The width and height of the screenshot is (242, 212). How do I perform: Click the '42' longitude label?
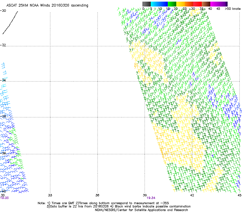[x=192, y=195]
